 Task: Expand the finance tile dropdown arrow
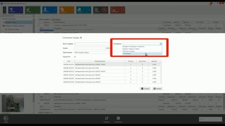pos(72,10)
